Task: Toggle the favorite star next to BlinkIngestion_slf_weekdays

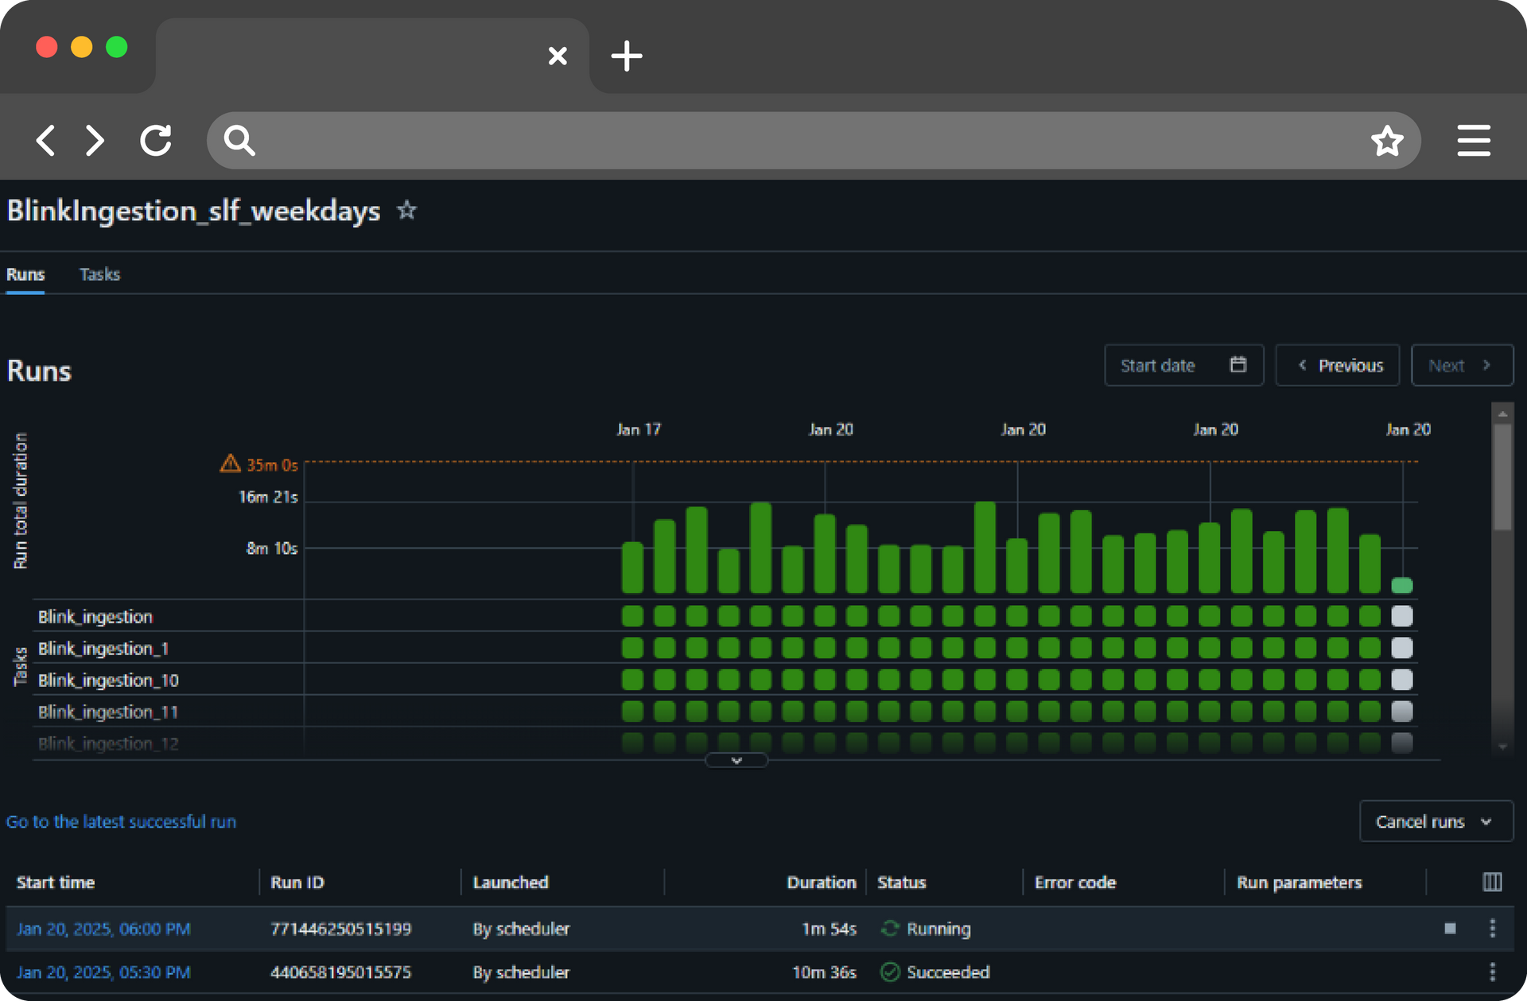Action: (406, 210)
